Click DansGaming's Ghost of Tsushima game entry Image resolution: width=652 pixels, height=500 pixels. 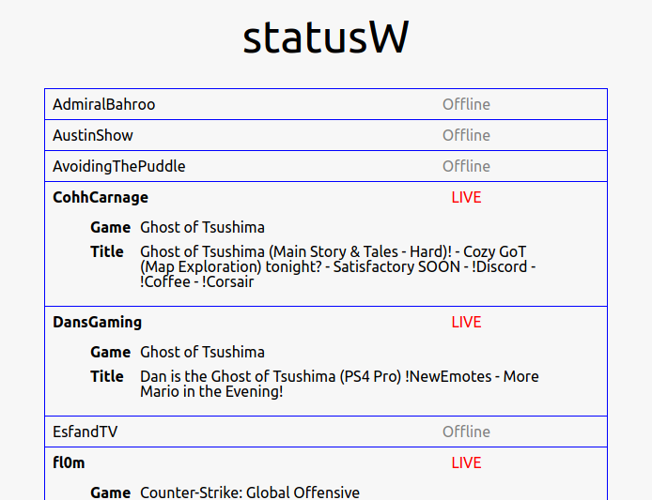(x=202, y=352)
